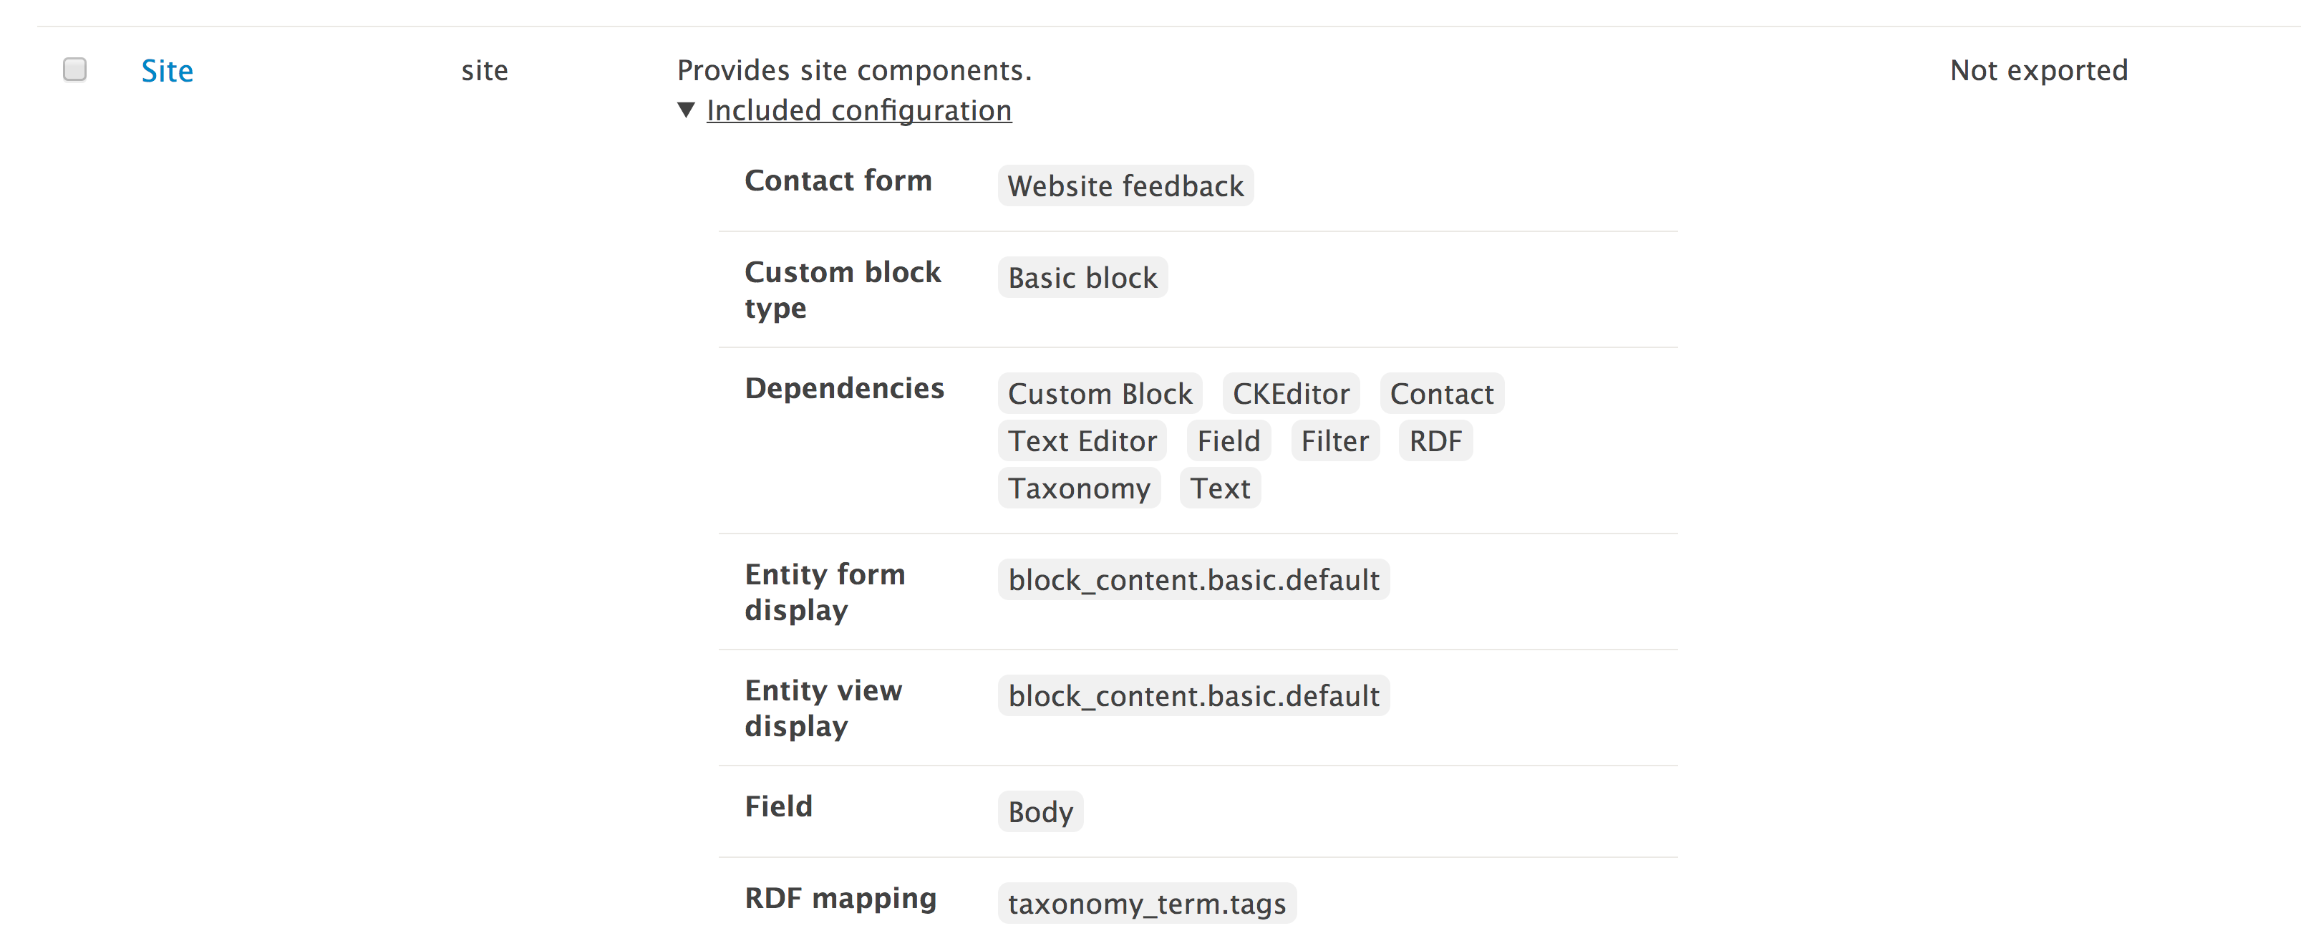
Task: Click the taxonomy_term.tags RDF mapping tag
Action: point(1145,903)
